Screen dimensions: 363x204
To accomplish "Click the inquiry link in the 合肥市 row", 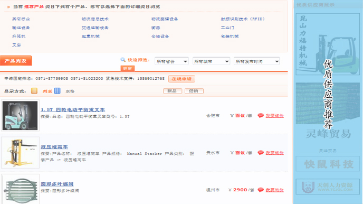I will (274, 116).
